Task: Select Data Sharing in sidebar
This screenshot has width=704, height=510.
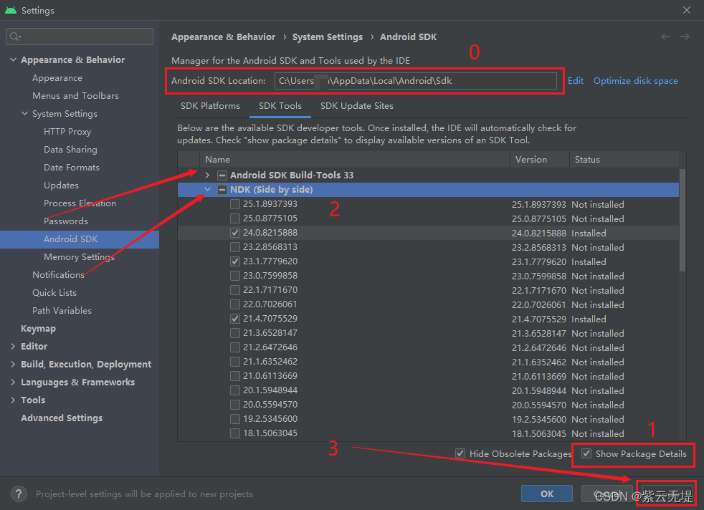Action: (x=70, y=150)
